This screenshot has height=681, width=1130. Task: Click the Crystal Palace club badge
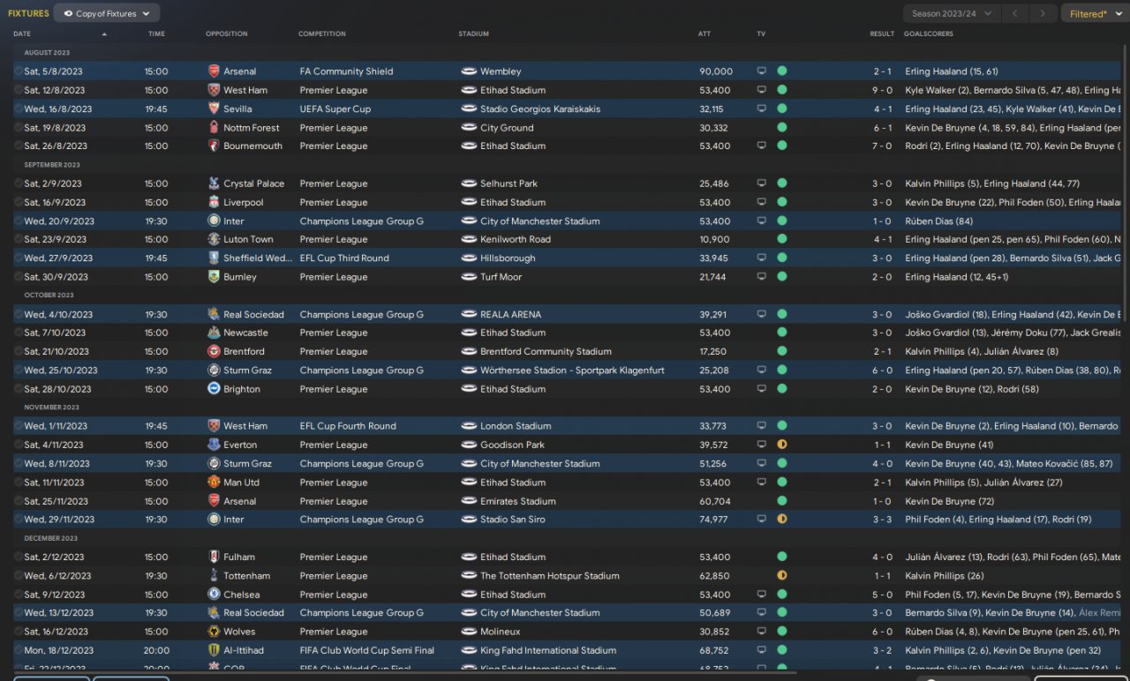214,183
